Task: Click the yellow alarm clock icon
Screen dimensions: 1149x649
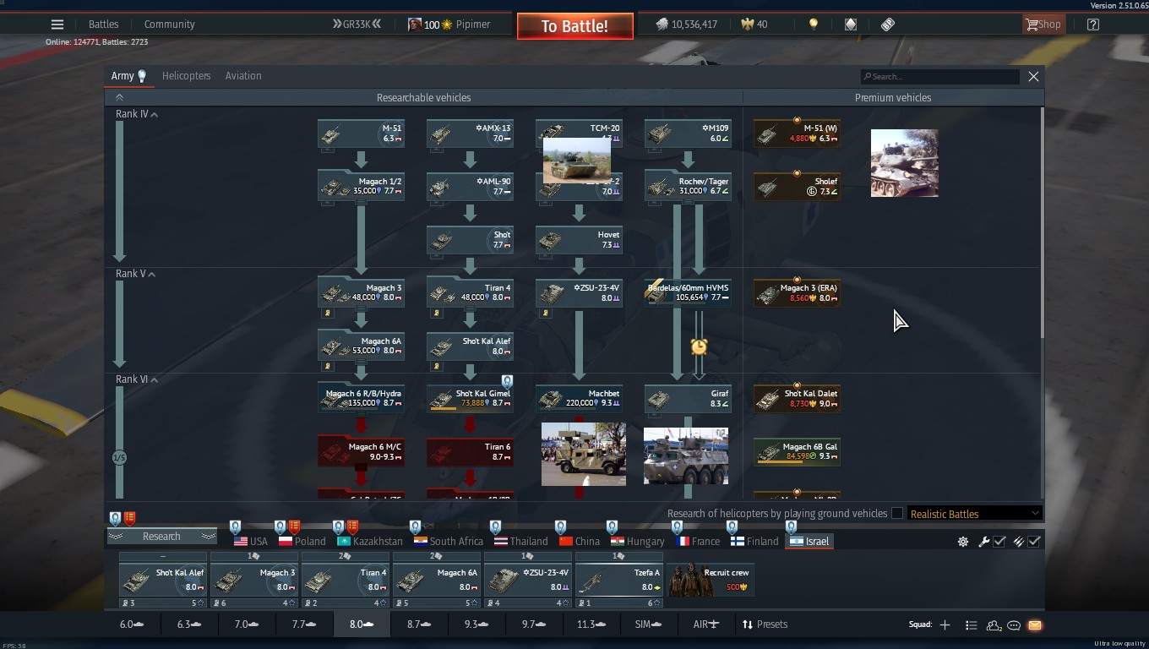Action: click(x=699, y=346)
